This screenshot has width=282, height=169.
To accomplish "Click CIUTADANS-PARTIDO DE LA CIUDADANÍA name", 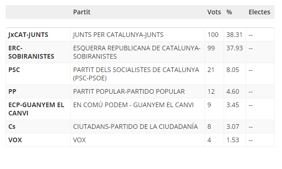I will tap(135, 127).
